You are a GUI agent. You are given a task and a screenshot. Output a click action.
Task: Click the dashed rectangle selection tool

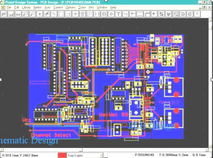pyautogui.click(x=61, y=14)
